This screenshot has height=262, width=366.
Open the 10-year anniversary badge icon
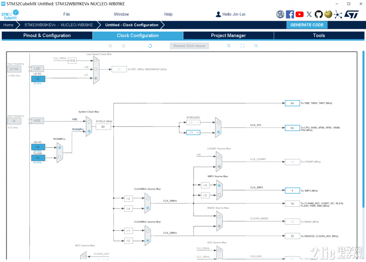[281, 15]
